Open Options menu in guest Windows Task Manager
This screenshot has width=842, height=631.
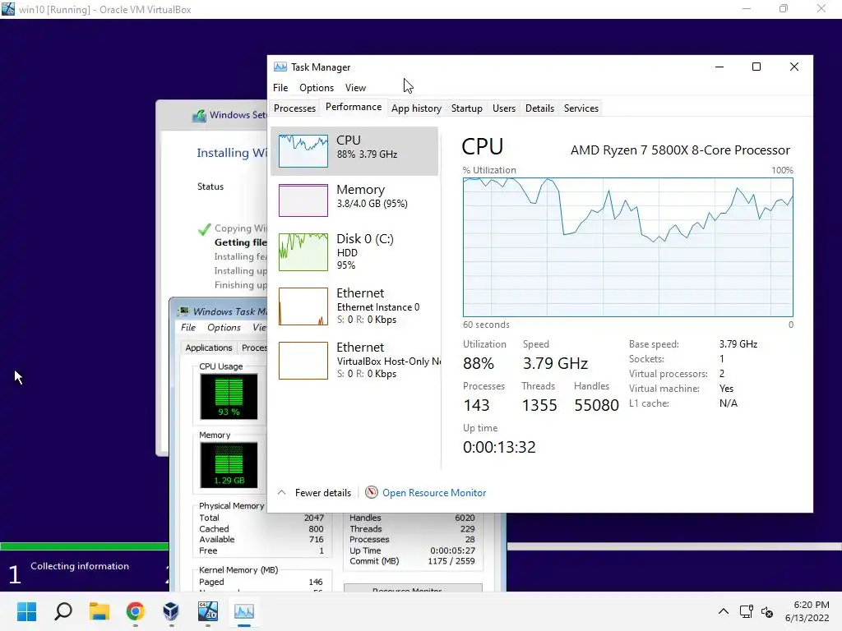click(x=224, y=327)
